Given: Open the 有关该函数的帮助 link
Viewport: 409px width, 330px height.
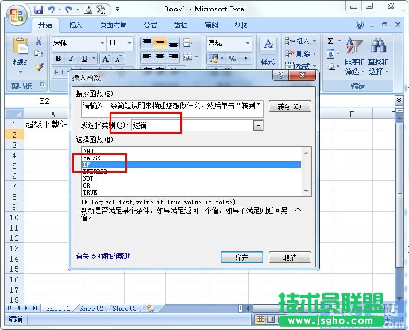Looking at the screenshot, I should coord(103,256).
